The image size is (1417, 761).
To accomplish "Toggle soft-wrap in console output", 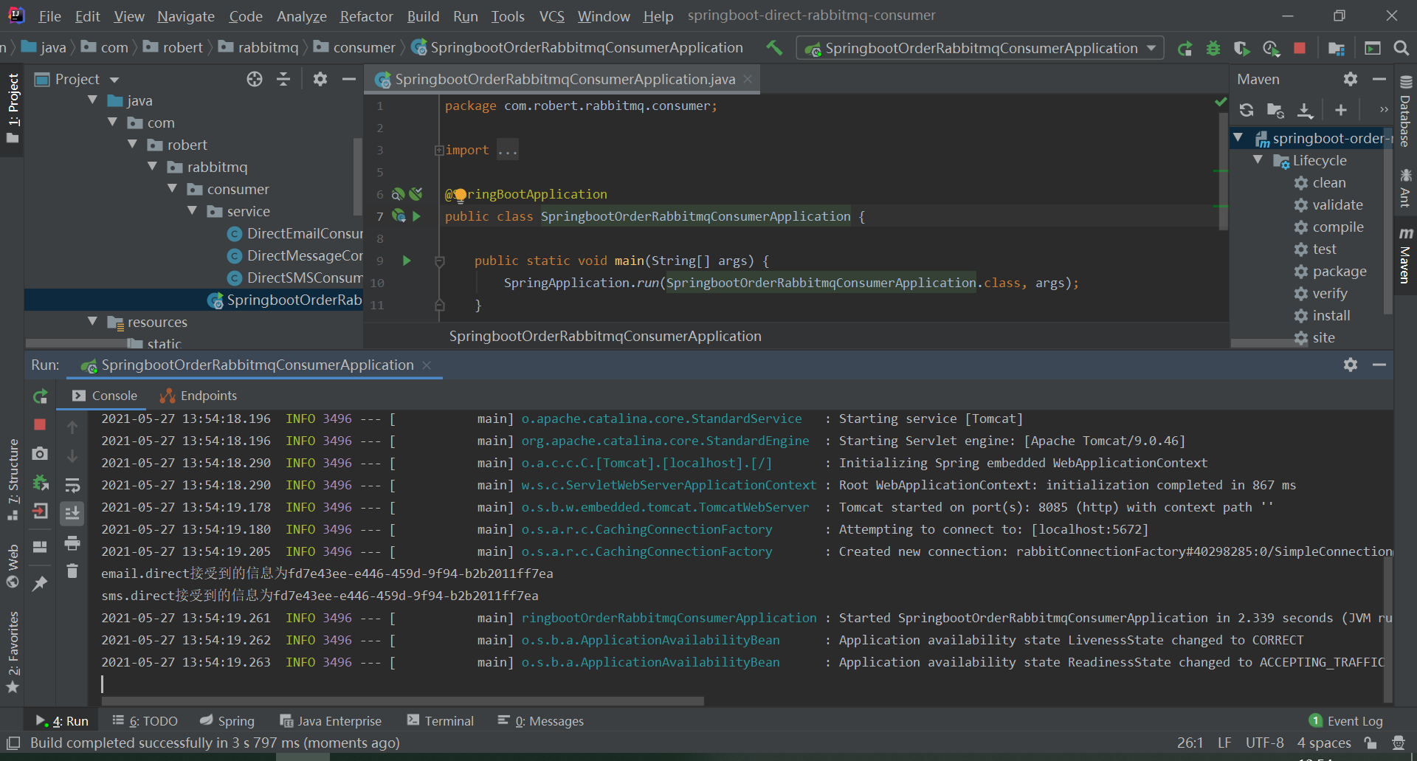I will click(x=72, y=485).
